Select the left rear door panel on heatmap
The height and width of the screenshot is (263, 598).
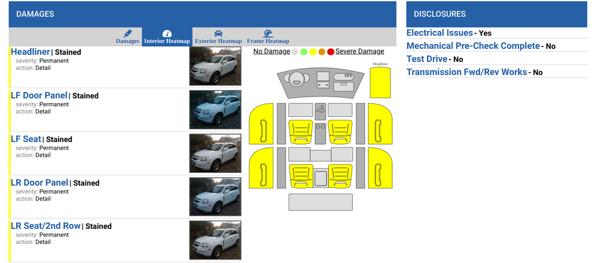pyautogui.click(x=261, y=168)
